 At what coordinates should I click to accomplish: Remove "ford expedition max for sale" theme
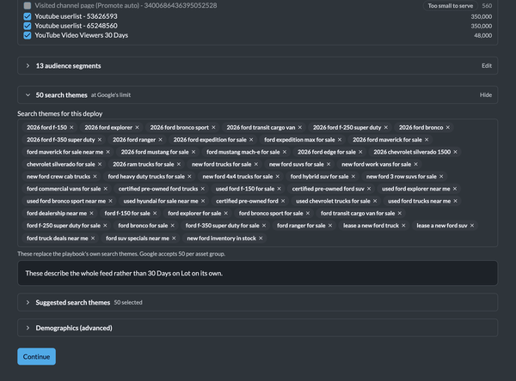(340, 140)
